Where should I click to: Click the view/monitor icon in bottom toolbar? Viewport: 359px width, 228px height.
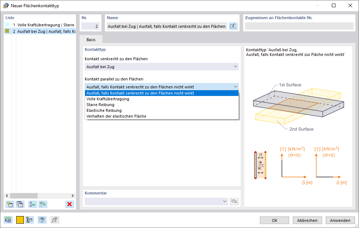[42, 220]
